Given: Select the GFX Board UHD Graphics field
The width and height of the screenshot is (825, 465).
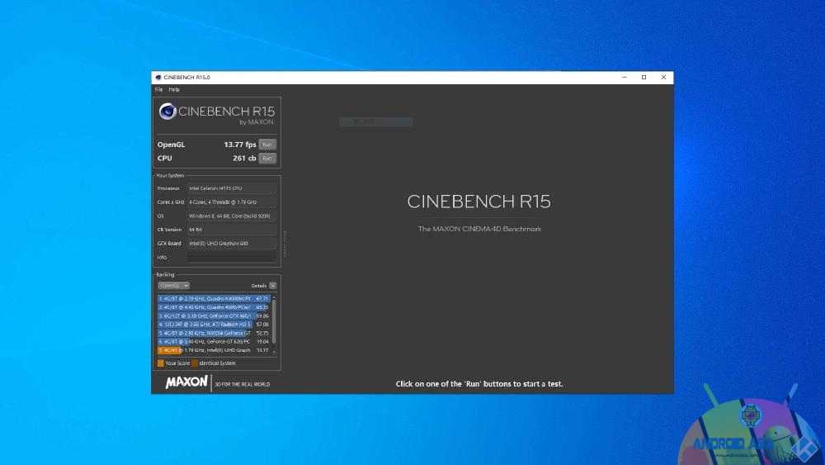Looking at the screenshot, I should [x=232, y=244].
